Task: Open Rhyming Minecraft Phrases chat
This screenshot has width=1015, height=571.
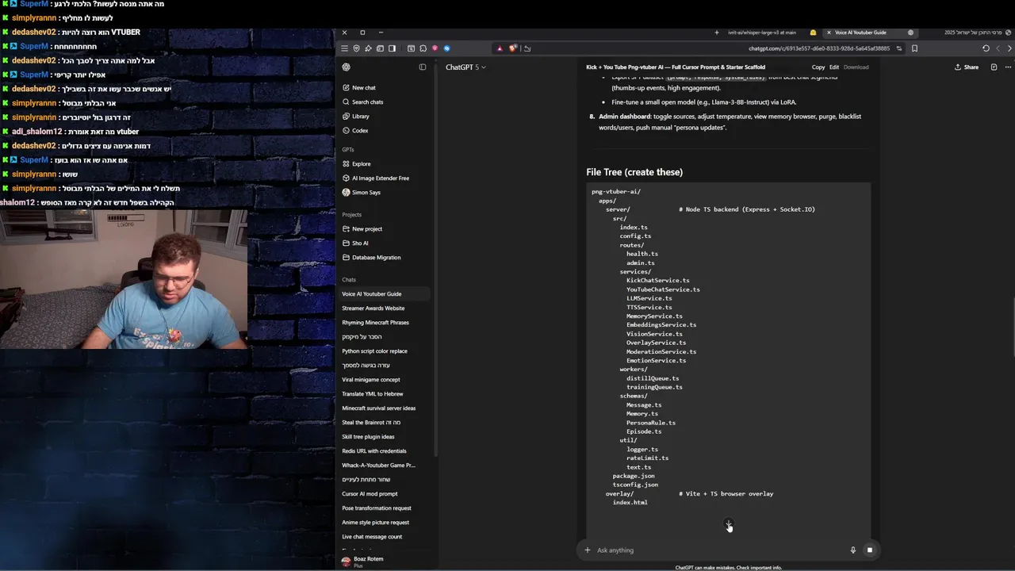Action: pos(375,323)
